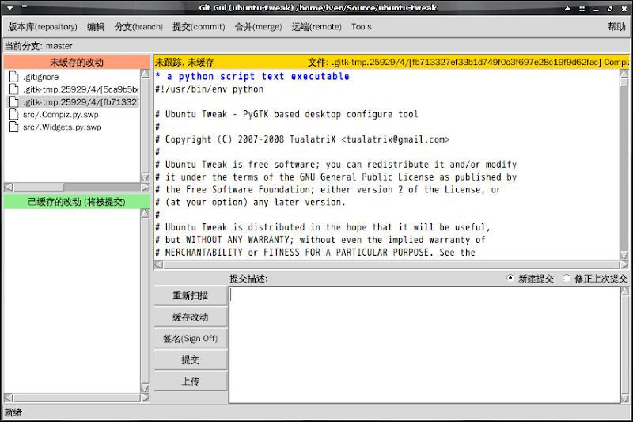Click the 重新扫描 button
The image size is (633, 422).
pyautogui.click(x=191, y=295)
